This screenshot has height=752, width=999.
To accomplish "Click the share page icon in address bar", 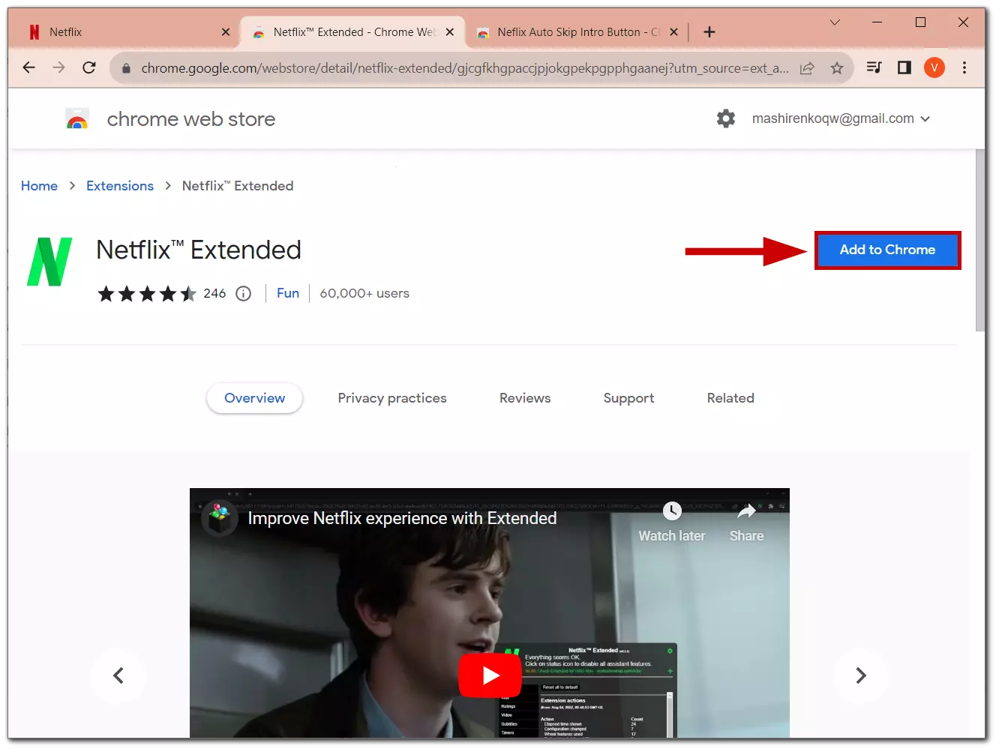I will (807, 68).
